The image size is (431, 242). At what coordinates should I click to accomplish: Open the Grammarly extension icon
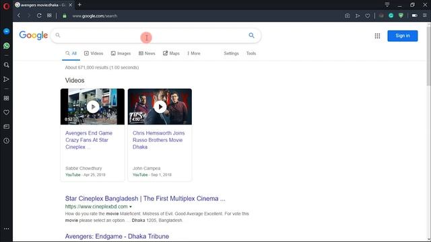[391, 15]
